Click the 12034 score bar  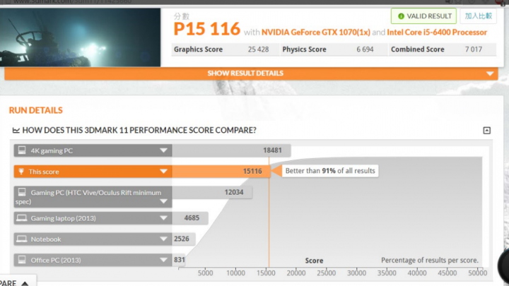pyautogui.click(x=212, y=192)
